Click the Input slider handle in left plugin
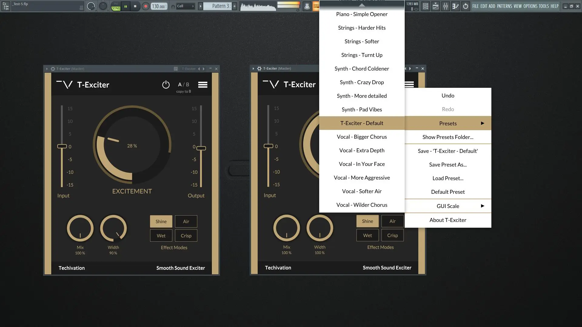The width and height of the screenshot is (582, 327). click(x=62, y=146)
